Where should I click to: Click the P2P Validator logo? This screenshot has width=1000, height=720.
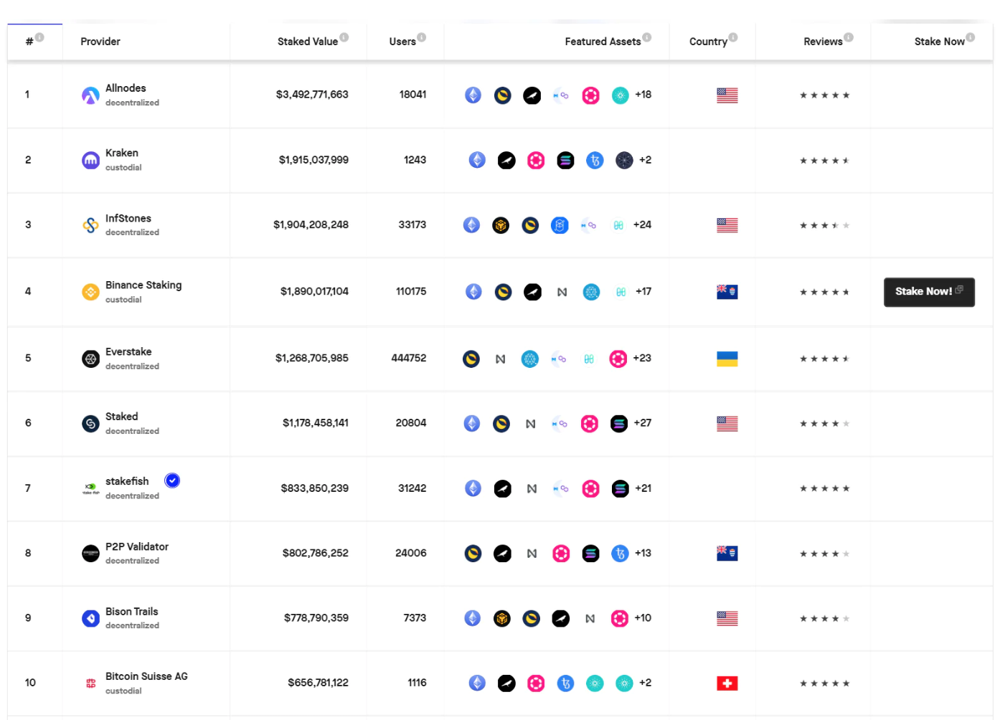90,554
